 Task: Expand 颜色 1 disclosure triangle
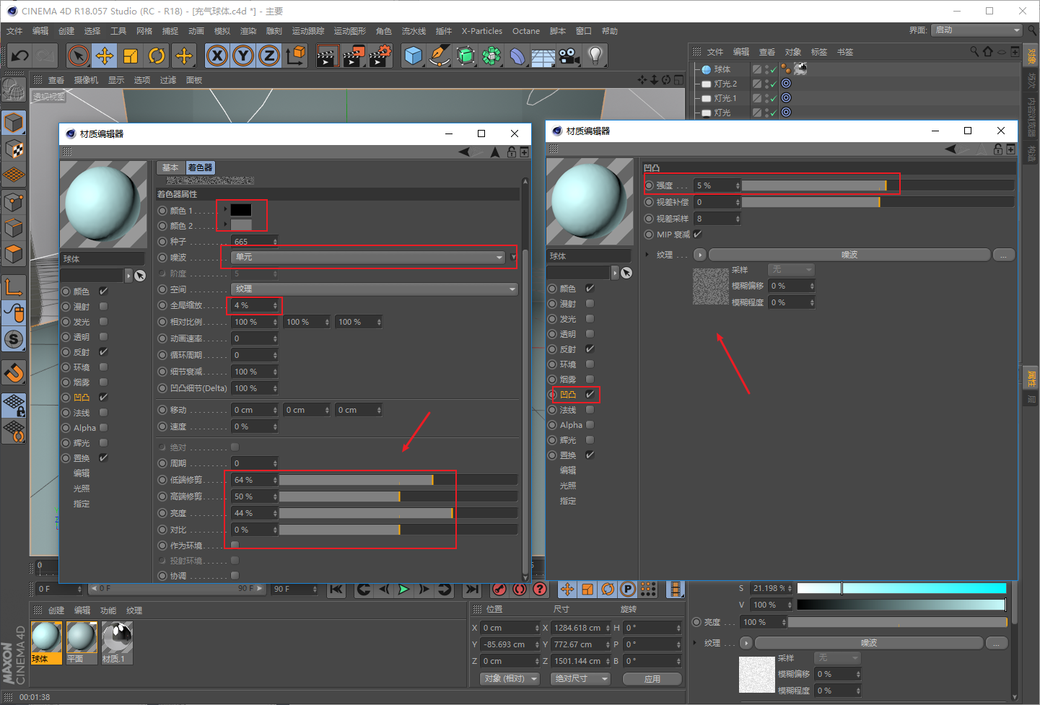(x=226, y=209)
